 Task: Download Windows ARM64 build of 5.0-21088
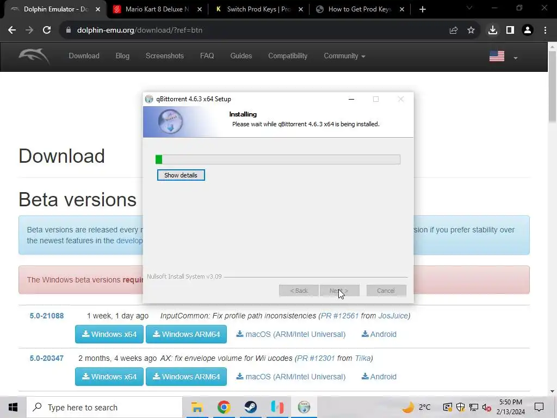[186, 334]
